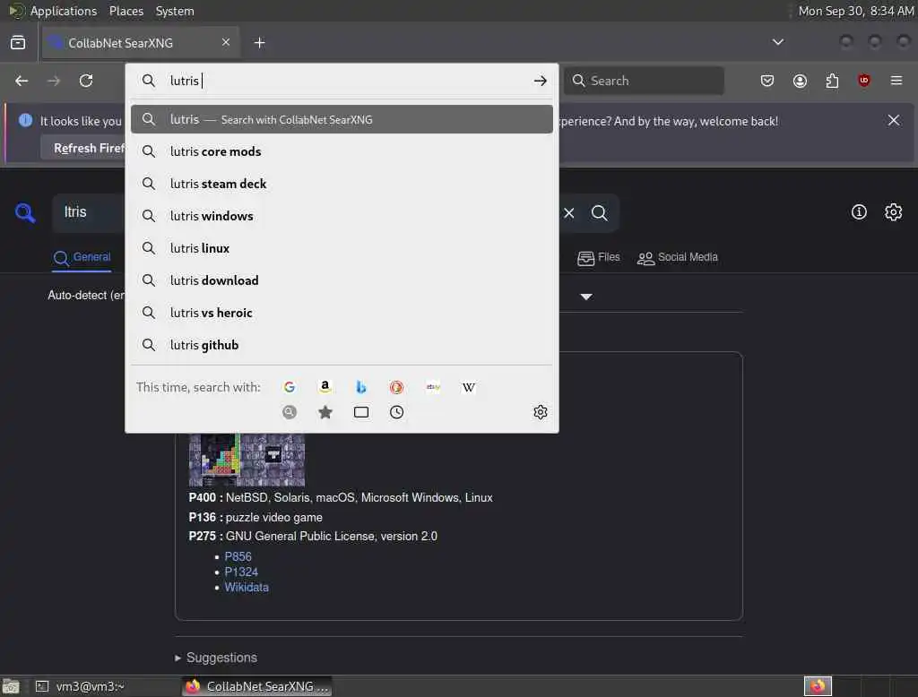Open the SearXNG about info icon
The width and height of the screenshot is (918, 697).
click(x=859, y=211)
